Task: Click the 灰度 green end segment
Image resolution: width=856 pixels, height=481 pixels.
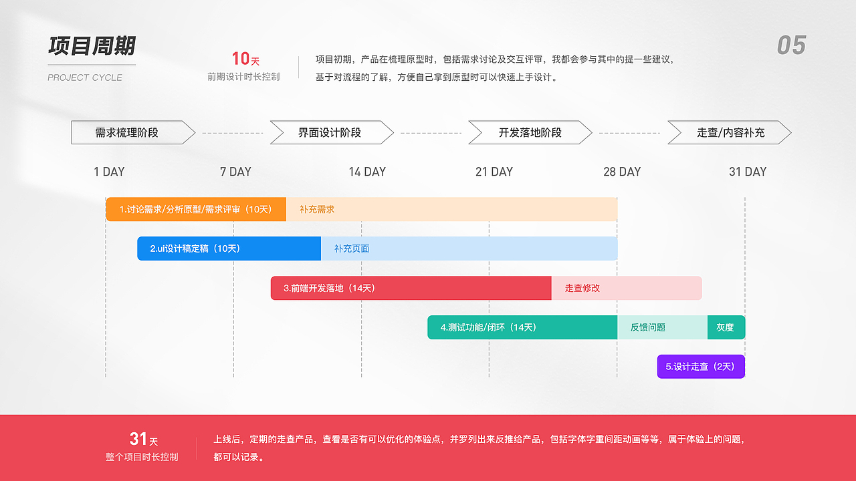Action: (726, 327)
